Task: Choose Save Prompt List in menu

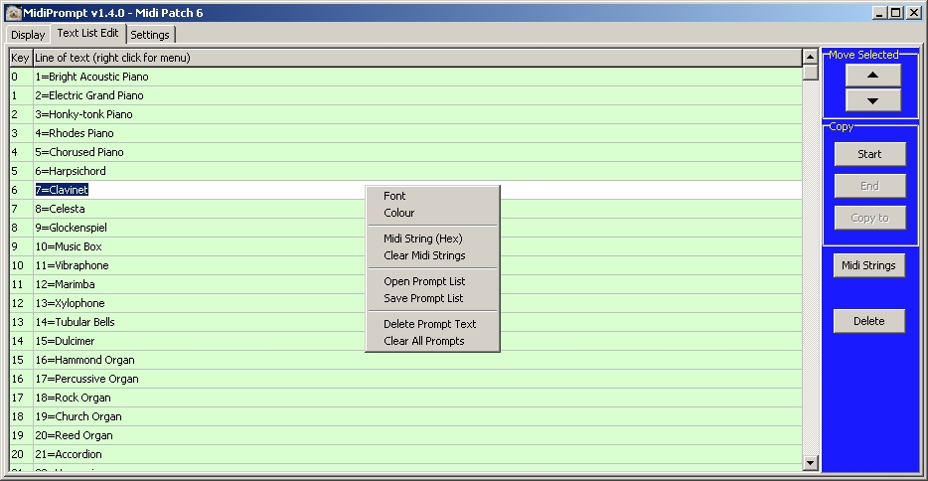Action: coord(423,298)
